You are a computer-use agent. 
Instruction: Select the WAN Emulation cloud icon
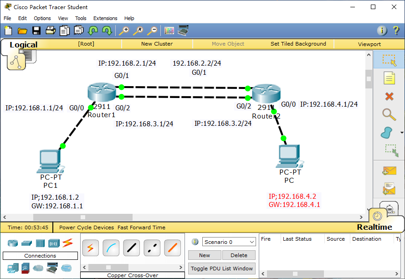point(38,268)
